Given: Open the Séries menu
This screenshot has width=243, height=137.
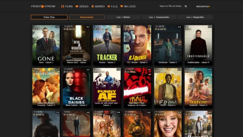Looking at the screenshot, I should 82,6.
